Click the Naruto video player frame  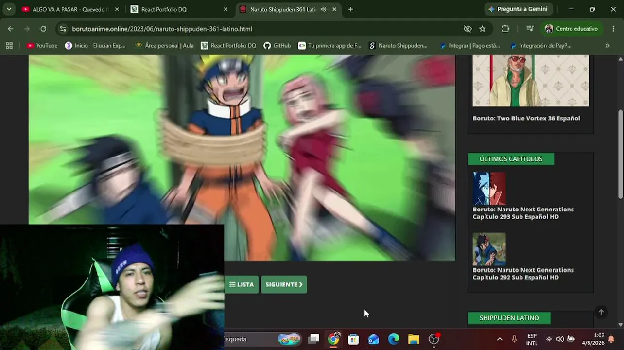point(242,157)
